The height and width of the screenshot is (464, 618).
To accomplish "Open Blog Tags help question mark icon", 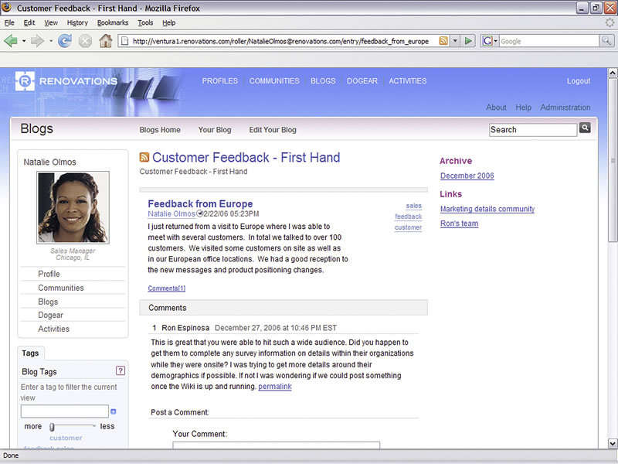I will pyautogui.click(x=120, y=371).
